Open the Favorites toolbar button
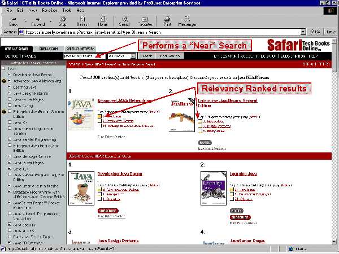 (145, 21)
